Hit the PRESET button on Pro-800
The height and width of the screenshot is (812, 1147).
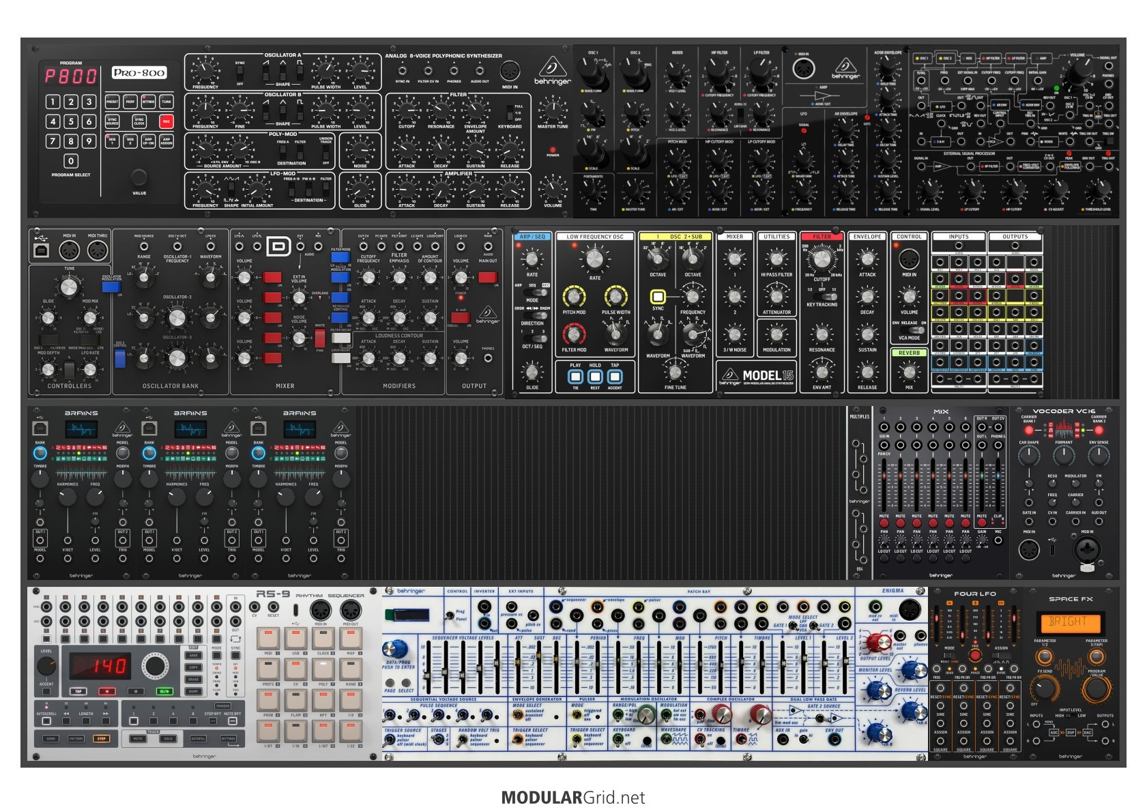point(112,102)
